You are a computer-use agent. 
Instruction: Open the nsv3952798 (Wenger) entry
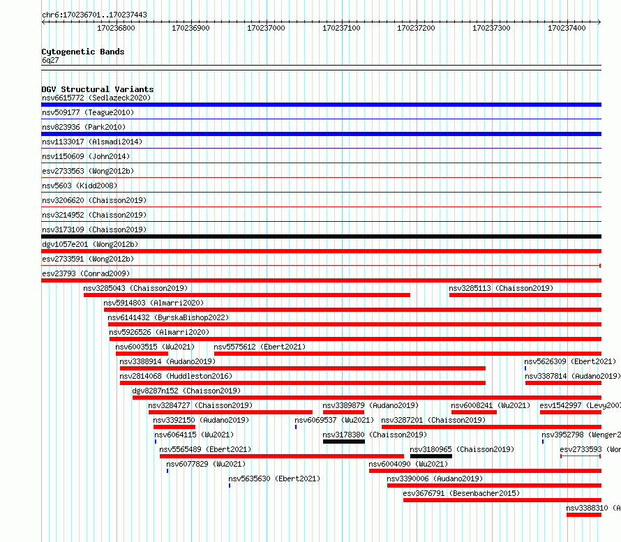pos(581,435)
